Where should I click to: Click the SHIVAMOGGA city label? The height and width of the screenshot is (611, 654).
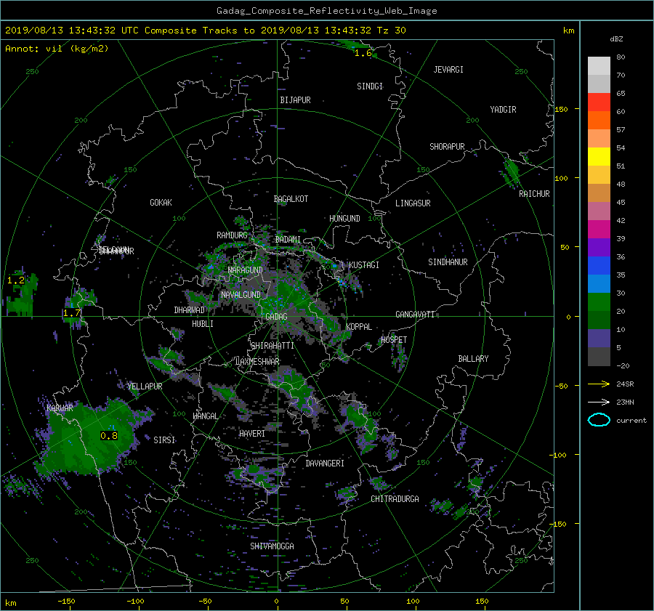pos(272,546)
